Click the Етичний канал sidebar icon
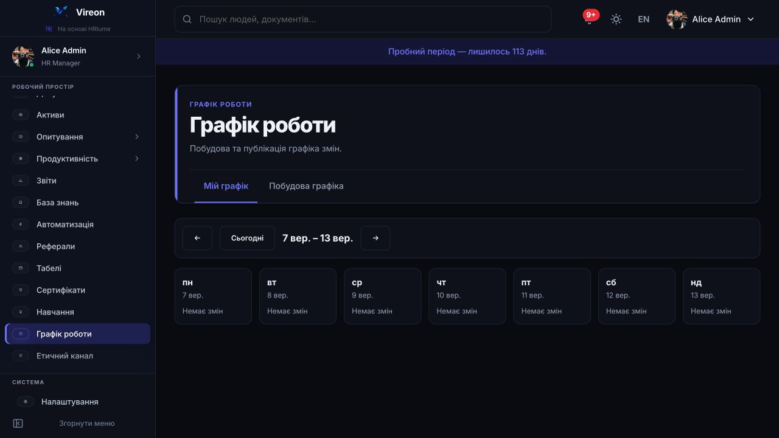Image resolution: width=779 pixels, height=438 pixels. click(x=21, y=356)
